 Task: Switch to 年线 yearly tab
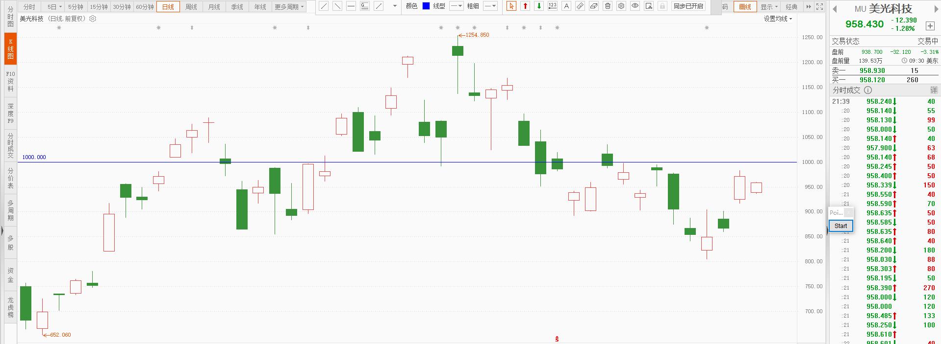pyautogui.click(x=260, y=7)
